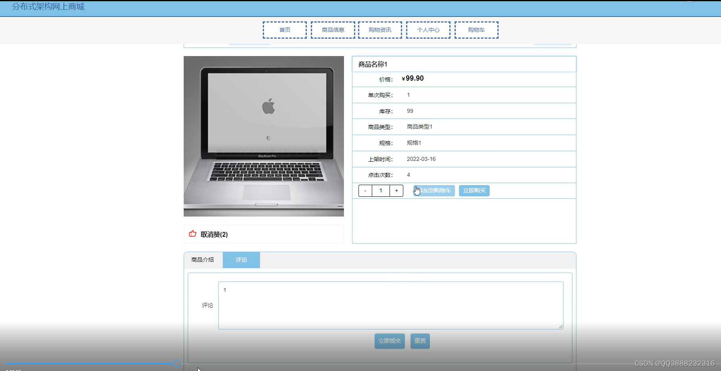This screenshot has height=371, width=721.
Task: Click the 库存 stock value 99
Action: point(410,111)
